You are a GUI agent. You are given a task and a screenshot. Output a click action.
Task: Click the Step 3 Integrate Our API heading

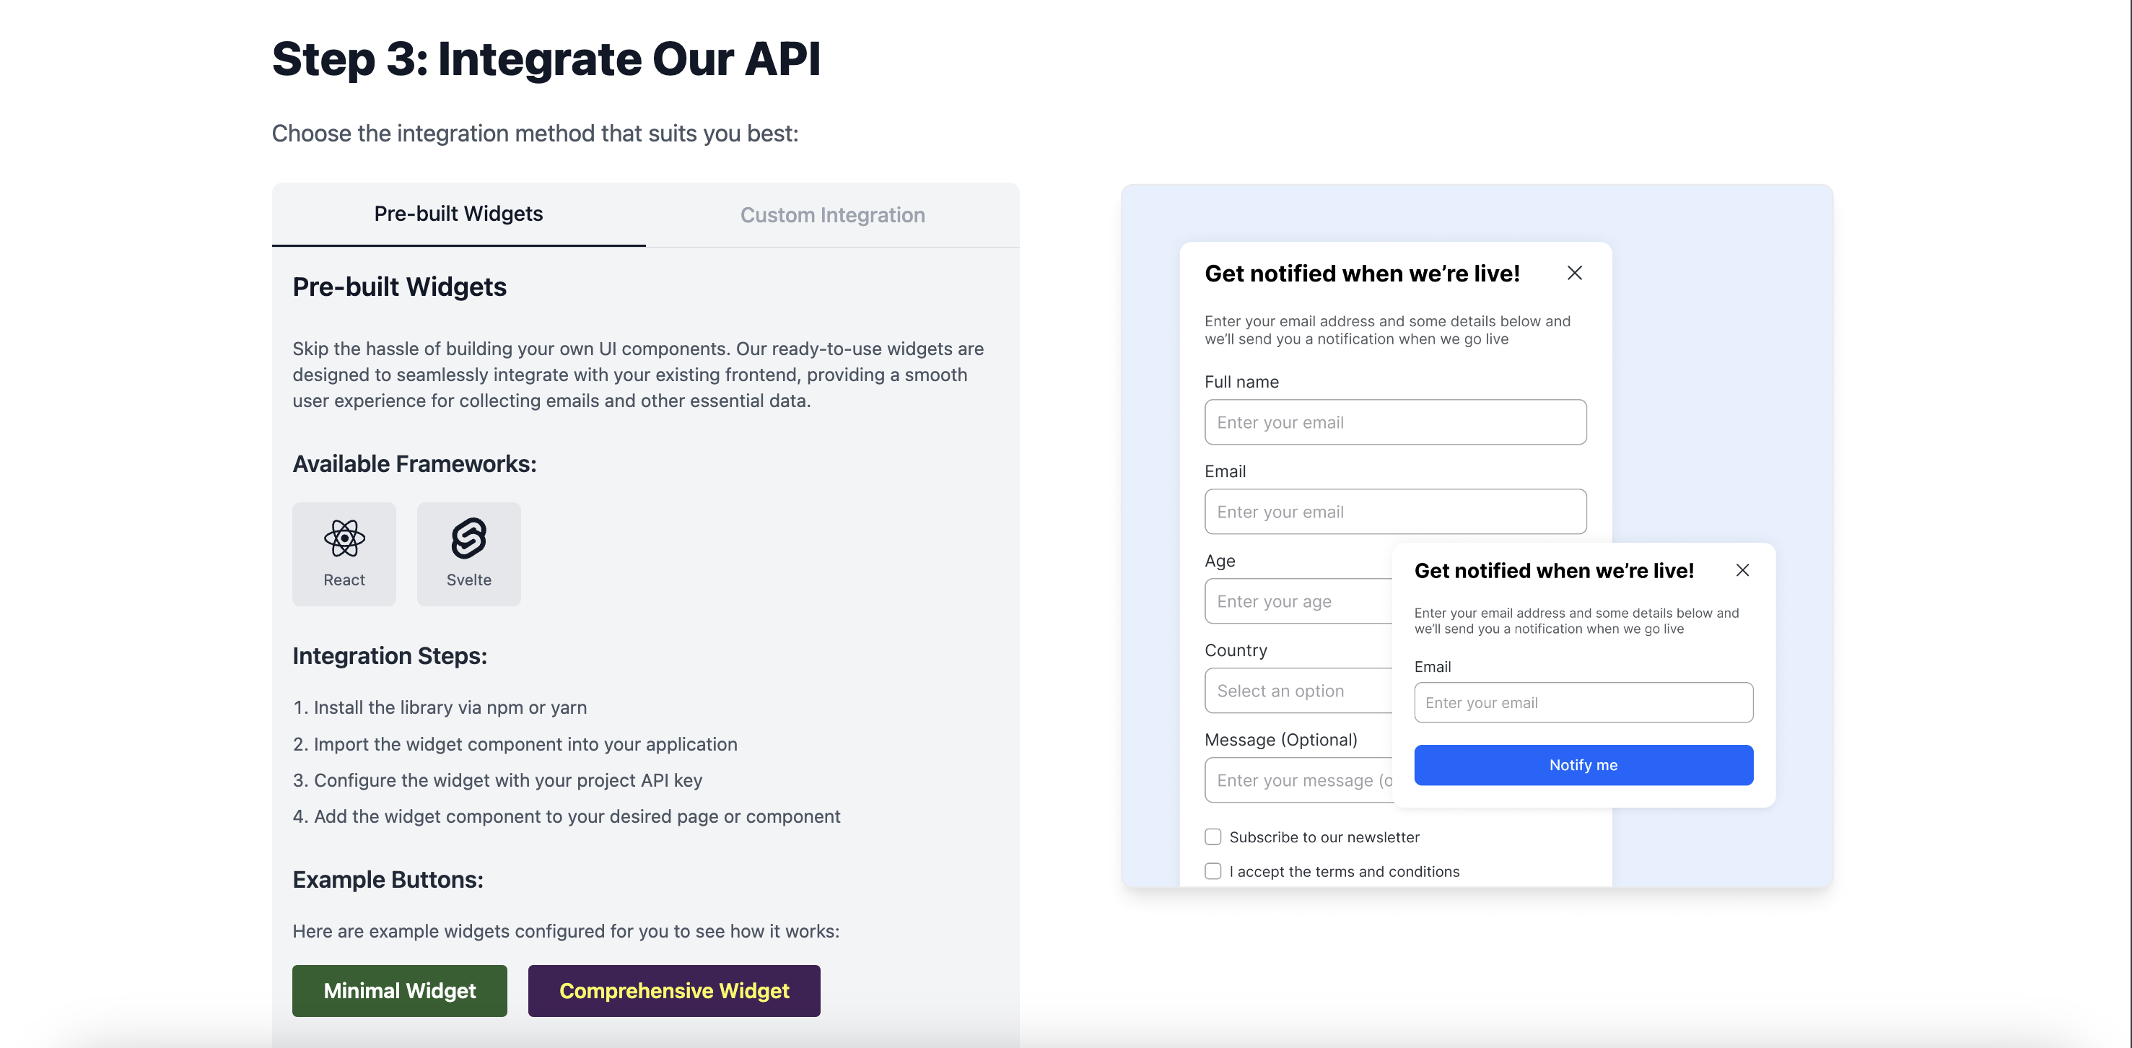(546, 58)
